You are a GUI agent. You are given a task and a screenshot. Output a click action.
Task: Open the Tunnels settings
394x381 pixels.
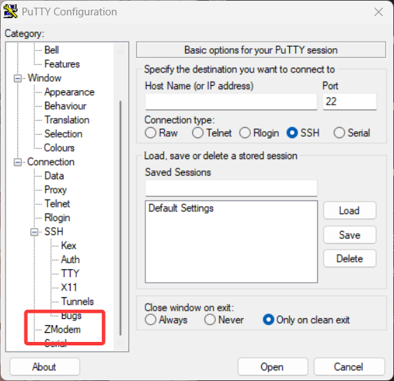[x=78, y=301]
